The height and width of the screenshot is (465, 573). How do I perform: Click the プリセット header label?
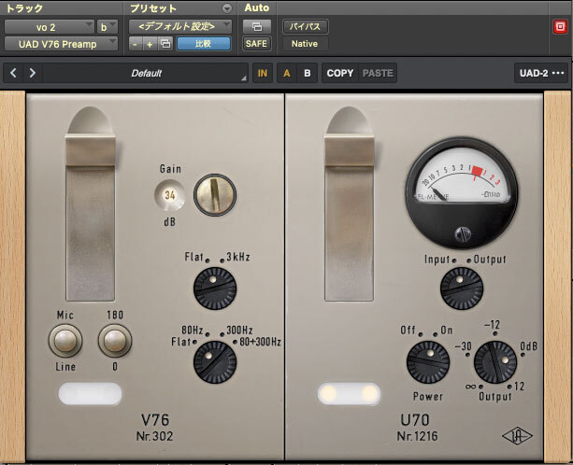pyautogui.click(x=153, y=8)
